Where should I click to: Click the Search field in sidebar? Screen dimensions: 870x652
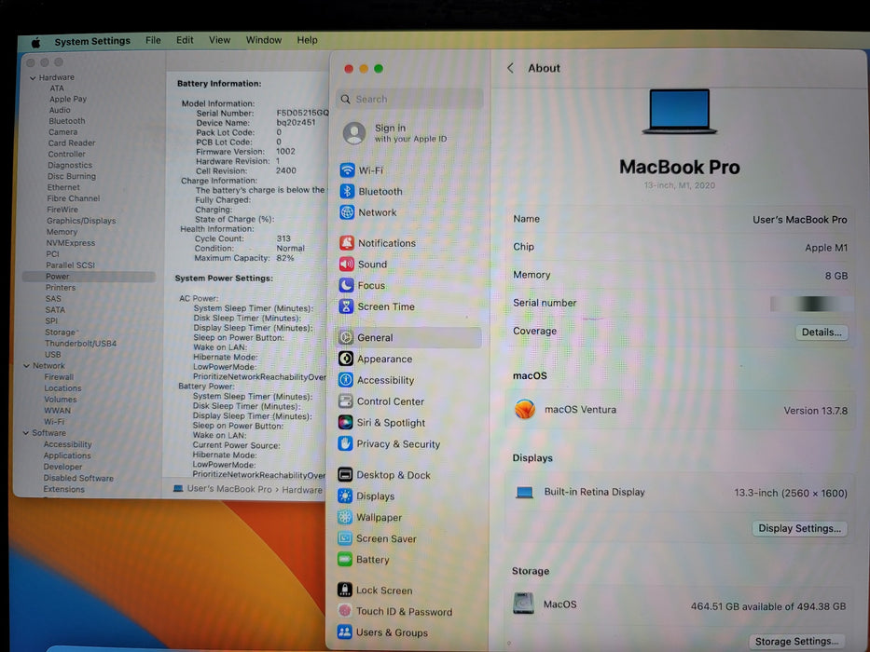tap(409, 100)
